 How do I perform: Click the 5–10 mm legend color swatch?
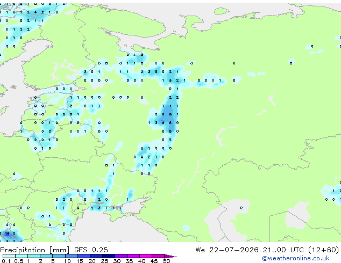click(x=59, y=256)
